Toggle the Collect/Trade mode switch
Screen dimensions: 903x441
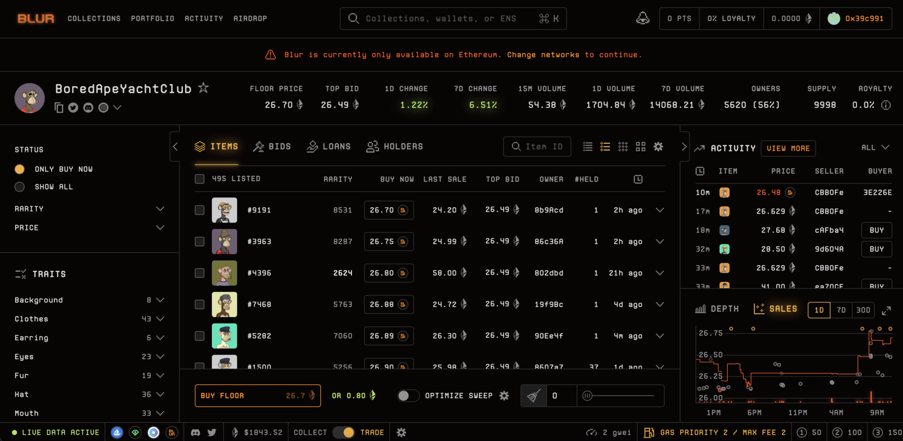click(343, 432)
